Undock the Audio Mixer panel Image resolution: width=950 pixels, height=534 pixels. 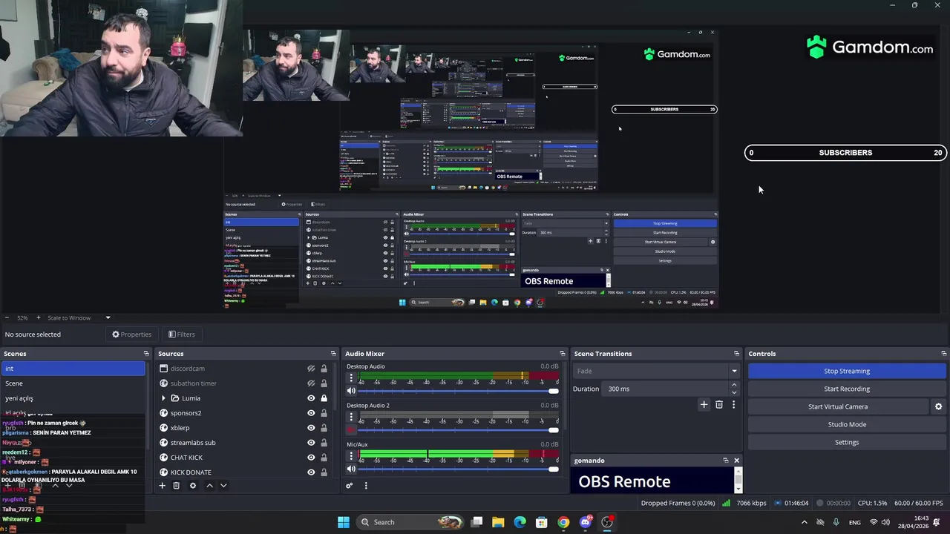coord(562,354)
